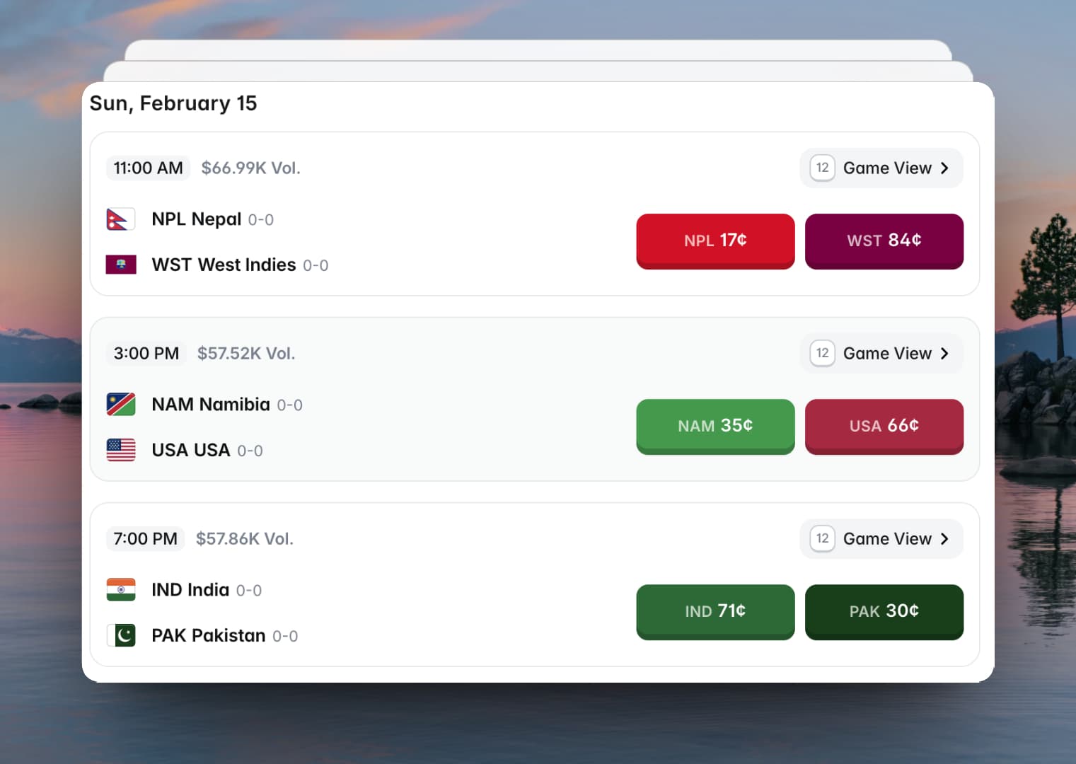
Task: Click the Pakistan flag icon
Action: pyautogui.click(x=121, y=635)
